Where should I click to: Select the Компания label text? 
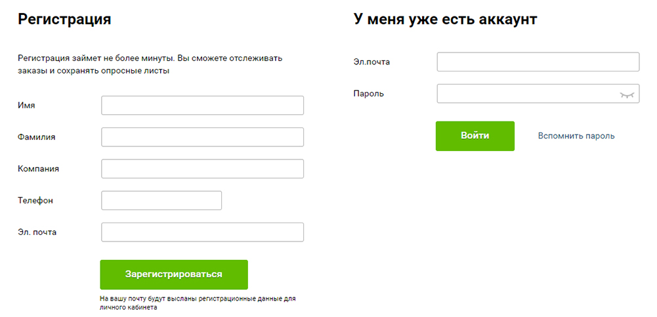click(38, 169)
